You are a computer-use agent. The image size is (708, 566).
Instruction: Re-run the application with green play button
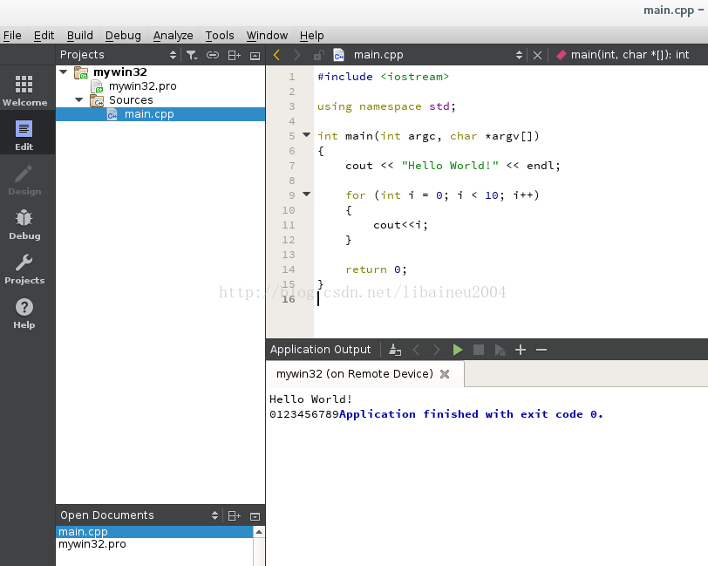pyautogui.click(x=458, y=350)
